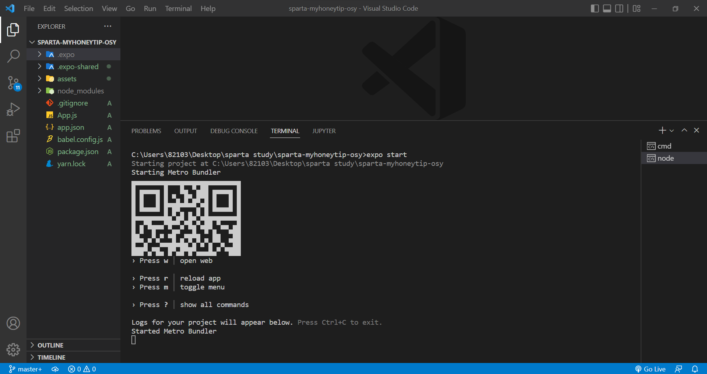Toggle the bottom panel visibility
The width and height of the screenshot is (707, 374).
point(607,8)
